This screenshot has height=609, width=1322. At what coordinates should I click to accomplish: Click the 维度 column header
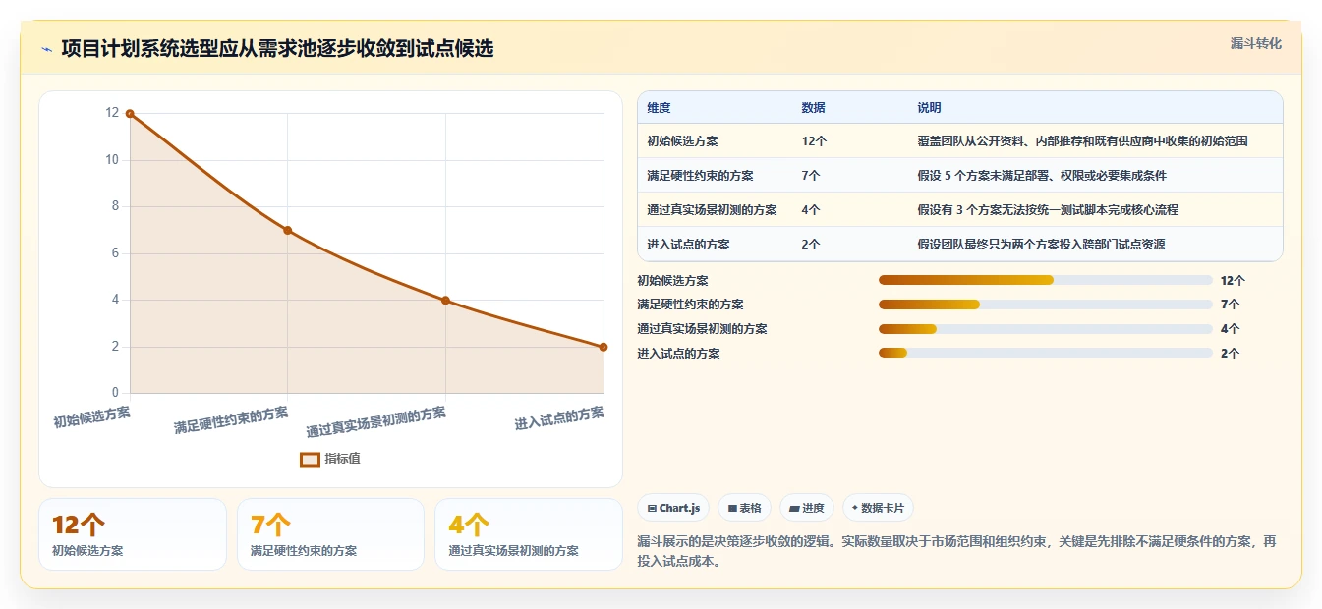(659, 107)
